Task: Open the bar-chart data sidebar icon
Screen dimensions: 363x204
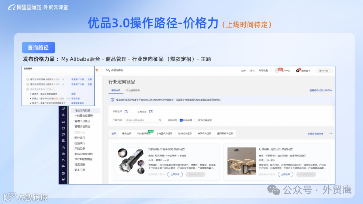Action: tap(63, 115)
